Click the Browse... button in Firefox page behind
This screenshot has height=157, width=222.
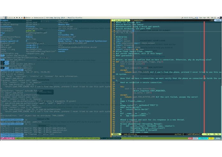click(x=43, y=126)
